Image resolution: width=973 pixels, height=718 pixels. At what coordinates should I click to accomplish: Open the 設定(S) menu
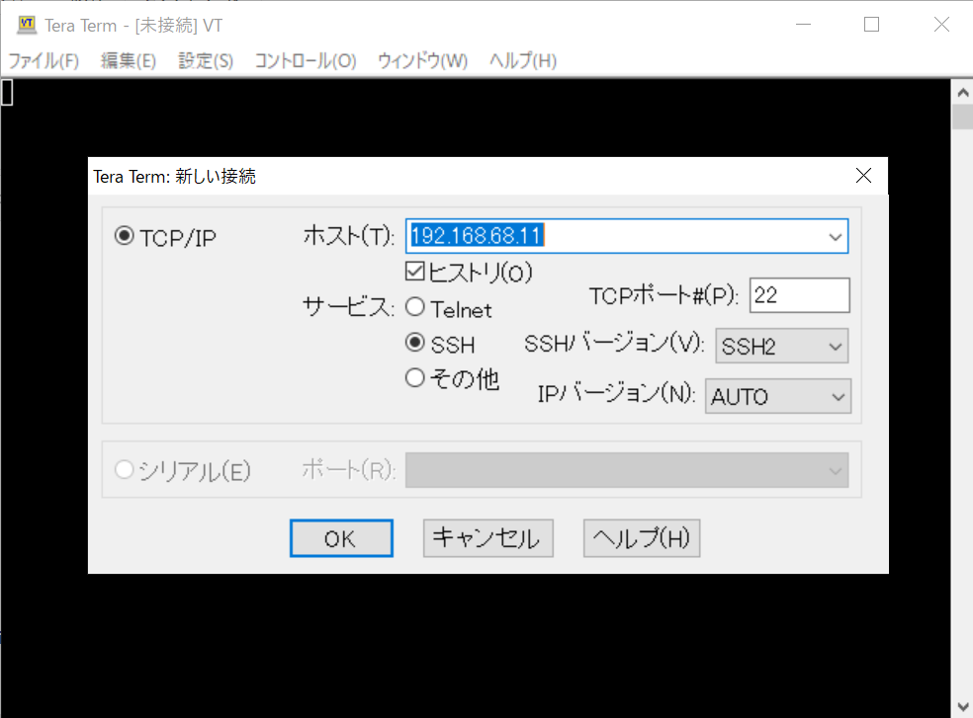tap(206, 60)
